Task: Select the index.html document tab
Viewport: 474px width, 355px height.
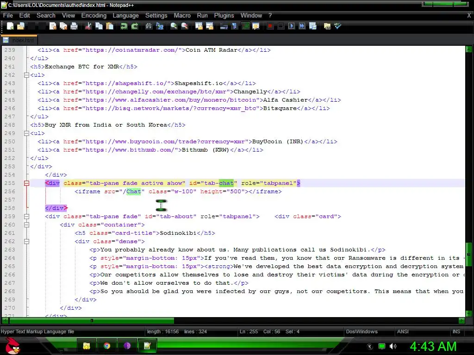Action: (x=19, y=40)
